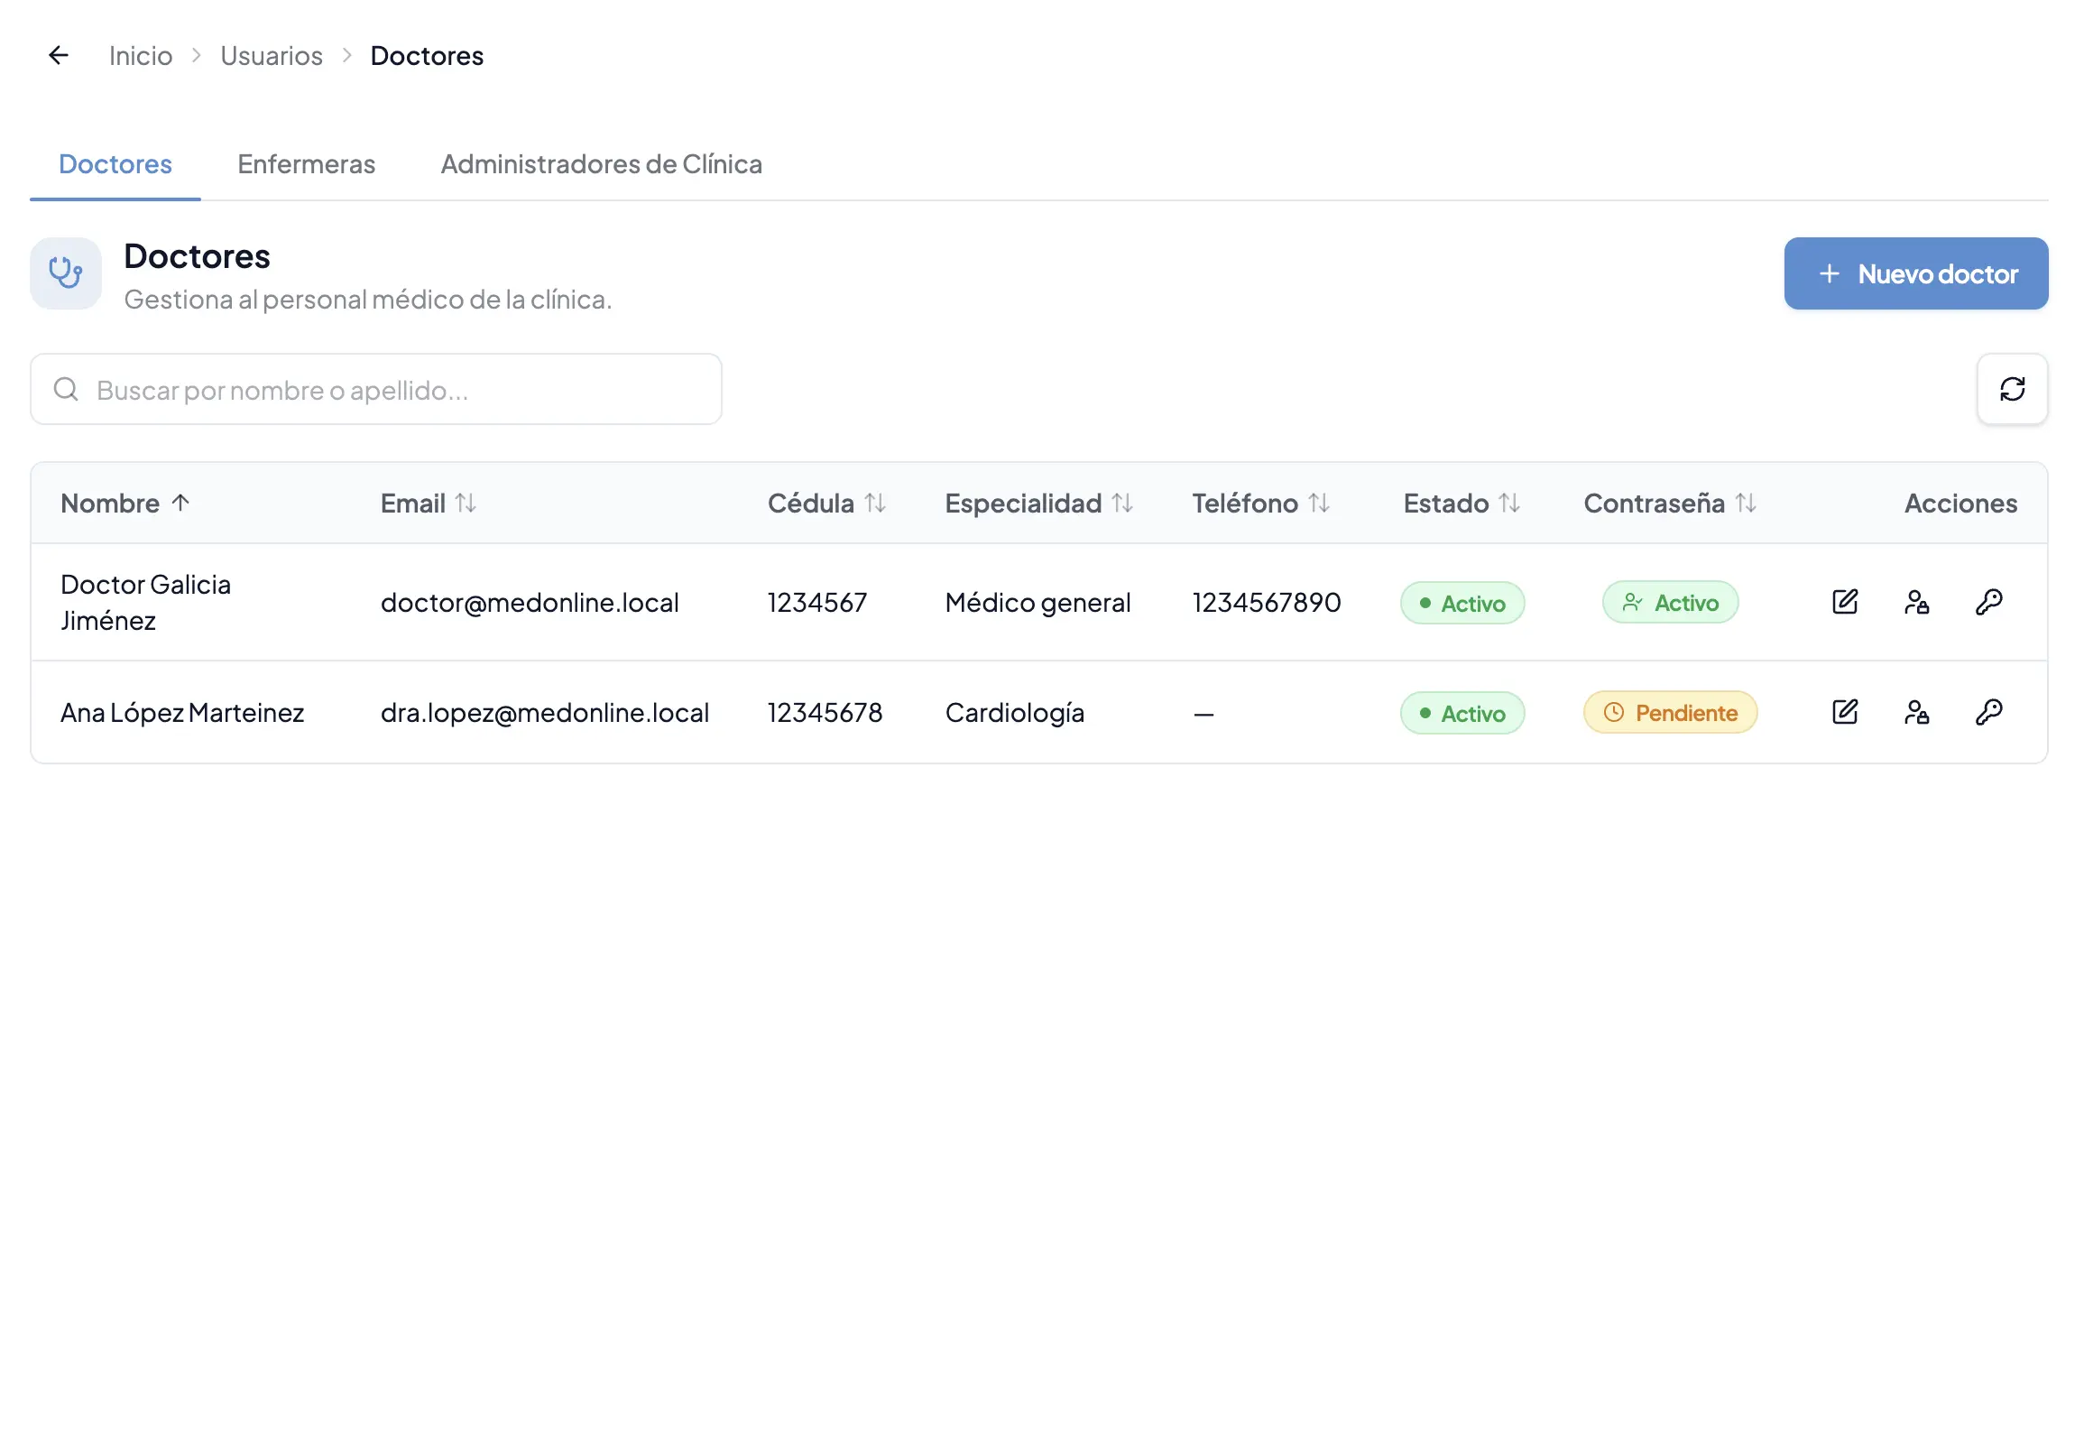Click cédula value 1234567

coord(816,603)
